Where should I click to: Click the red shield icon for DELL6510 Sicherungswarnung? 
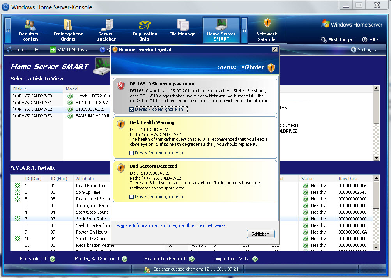pos(121,86)
